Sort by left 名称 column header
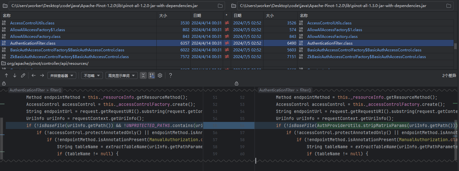The height and width of the screenshot is (171, 459). pyautogui.click(x=79, y=15)
